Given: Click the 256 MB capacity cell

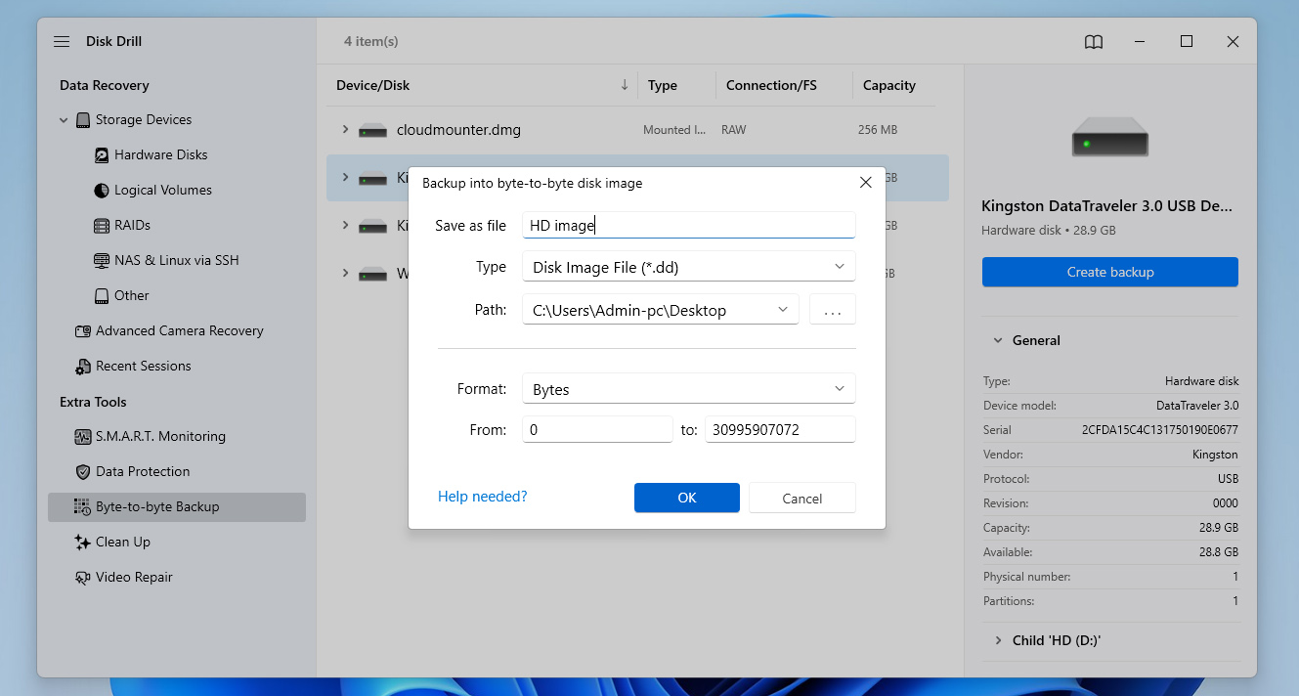Looking at the screenshot, I should tap(878, 130).
